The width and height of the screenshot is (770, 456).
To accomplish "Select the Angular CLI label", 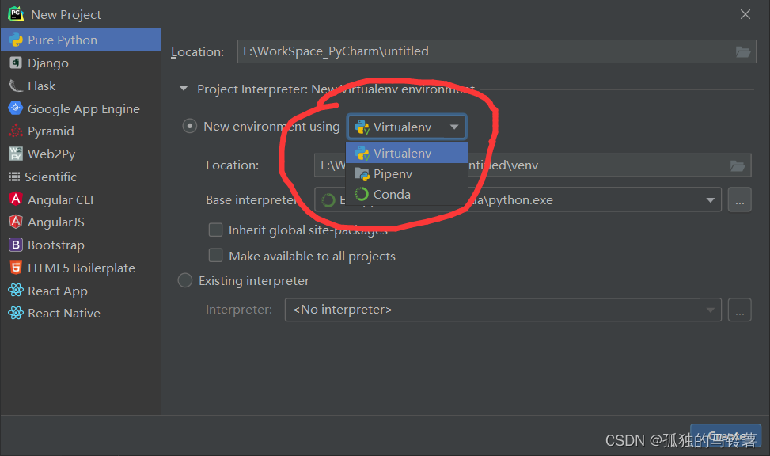I will (60, 200).
